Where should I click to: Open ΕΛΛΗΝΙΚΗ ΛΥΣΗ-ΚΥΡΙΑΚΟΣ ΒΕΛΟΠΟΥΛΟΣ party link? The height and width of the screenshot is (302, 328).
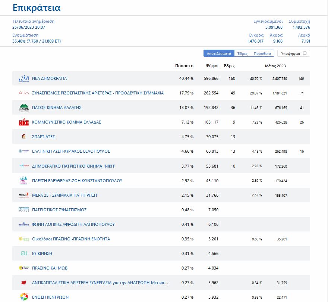point(71,151)
